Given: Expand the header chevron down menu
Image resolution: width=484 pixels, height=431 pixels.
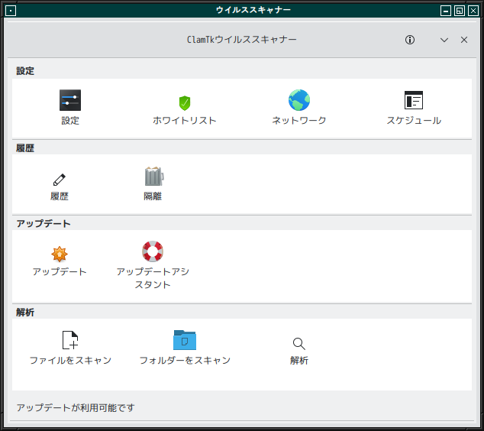Looking at the screenshot, I should (x=444, y=40).
